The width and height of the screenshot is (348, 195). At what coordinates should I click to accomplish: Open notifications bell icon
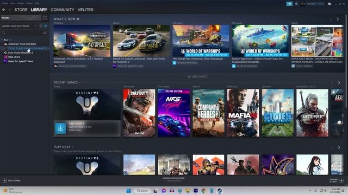point(296,4)
